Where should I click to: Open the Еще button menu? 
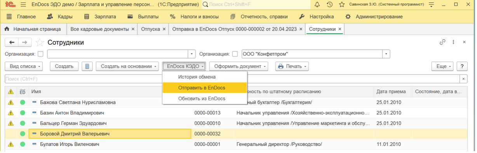[x=442, y=66]
